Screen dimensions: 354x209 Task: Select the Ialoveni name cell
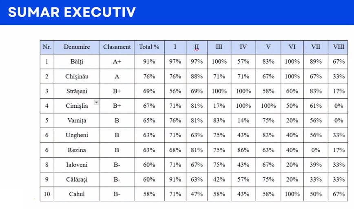pyautogui.click(x=77, y=165)
